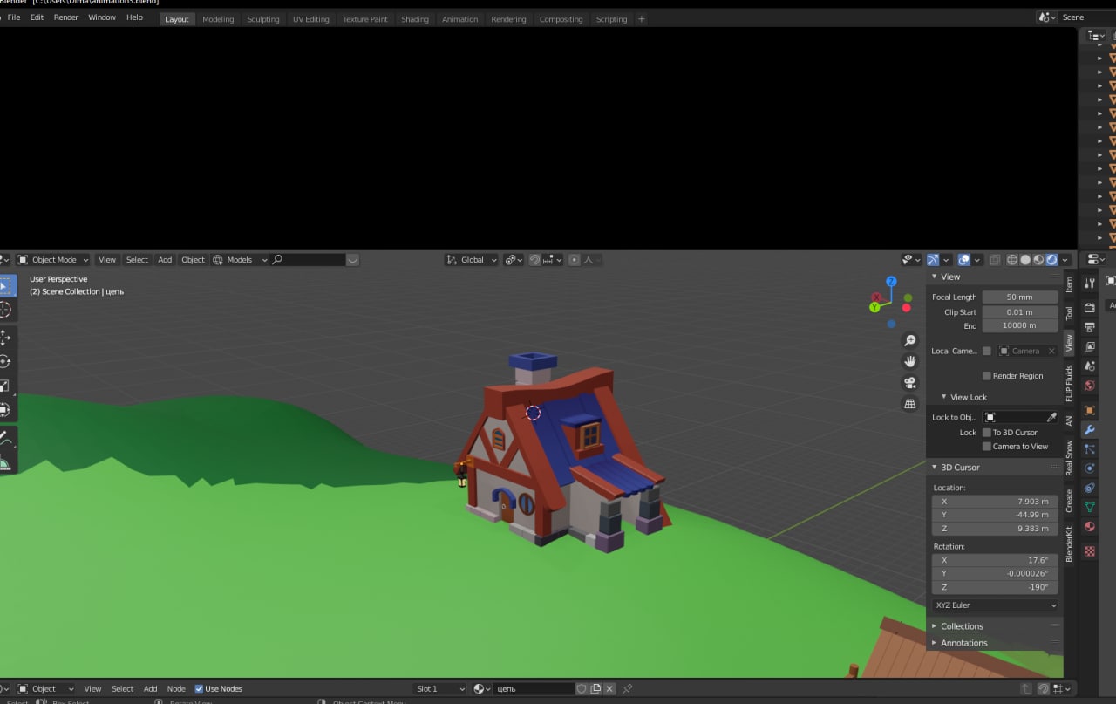
Task: Toggle the Local Camera checkbox
Action: coord(987,351)
